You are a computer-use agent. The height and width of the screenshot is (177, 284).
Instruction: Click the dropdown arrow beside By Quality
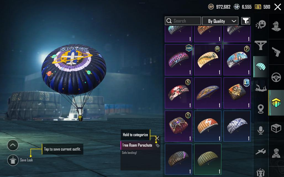pos(234,21)
